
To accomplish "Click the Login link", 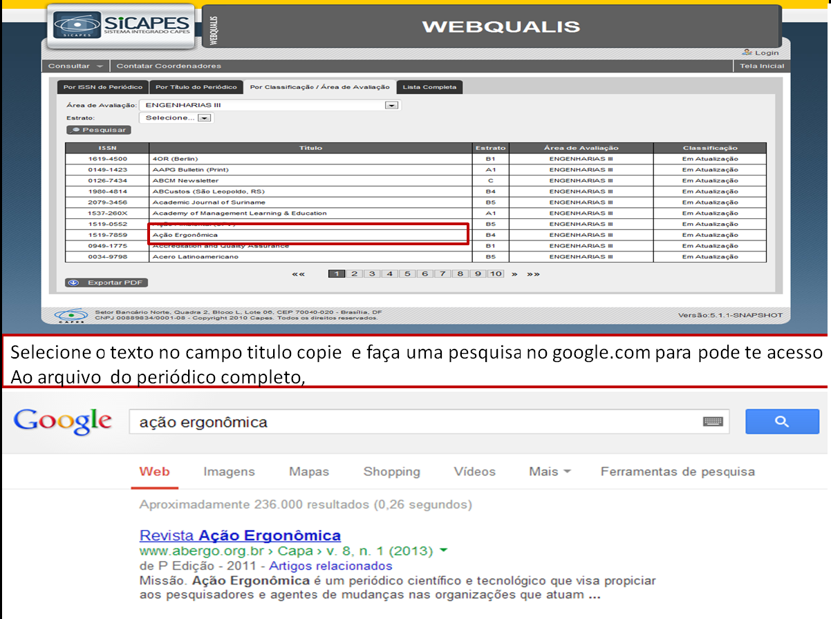I will coord(767,53).
